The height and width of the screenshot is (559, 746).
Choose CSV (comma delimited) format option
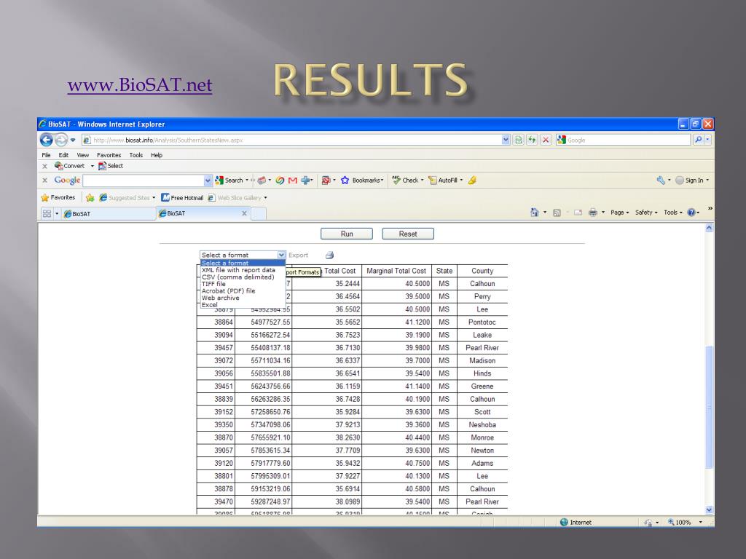tap(238, 277)
